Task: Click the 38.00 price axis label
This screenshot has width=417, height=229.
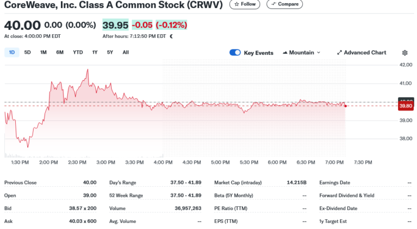Action: [406, 139]
